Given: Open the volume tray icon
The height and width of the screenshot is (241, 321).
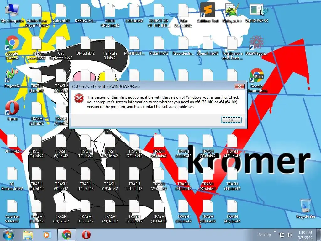Looking at the screenshot, I should click(x=289, y=235).
